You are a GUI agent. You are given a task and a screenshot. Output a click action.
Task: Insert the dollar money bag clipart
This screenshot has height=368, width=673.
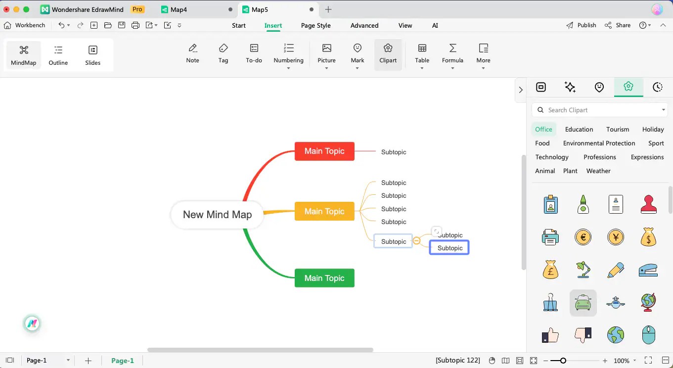pos(648,237)
